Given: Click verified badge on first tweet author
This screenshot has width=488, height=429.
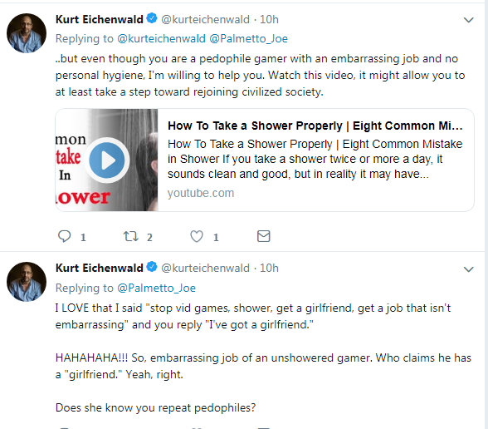Looking at the screenshot, I should pyautogui.click(x=152, y=18).
